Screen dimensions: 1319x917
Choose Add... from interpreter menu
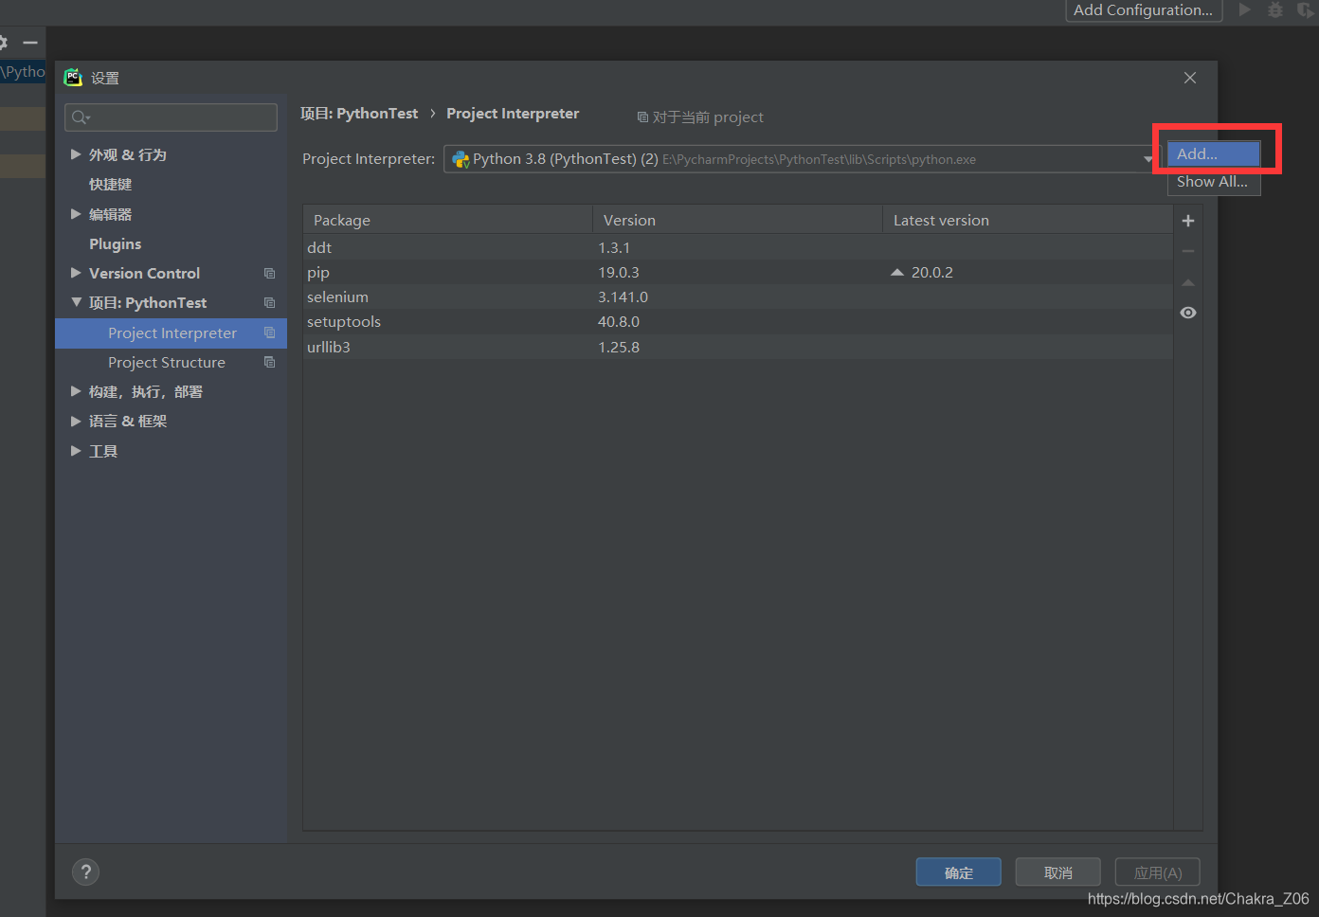[x=1214, y=153]
